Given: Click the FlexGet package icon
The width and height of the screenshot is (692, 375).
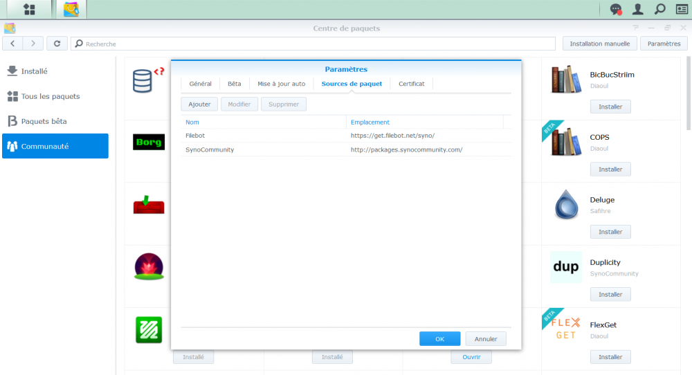Looking at the screenshot, I should pos(566,329).
